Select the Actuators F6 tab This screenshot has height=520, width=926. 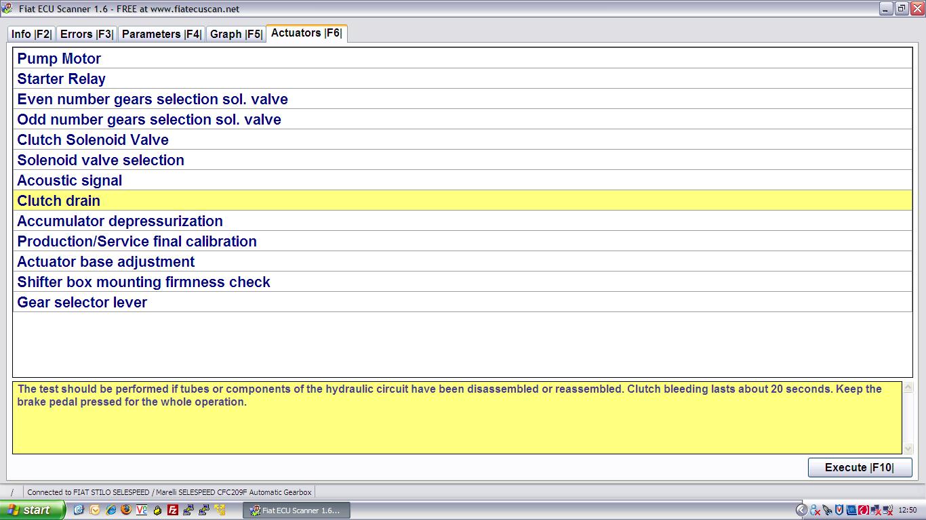click(x=306, y=33)
